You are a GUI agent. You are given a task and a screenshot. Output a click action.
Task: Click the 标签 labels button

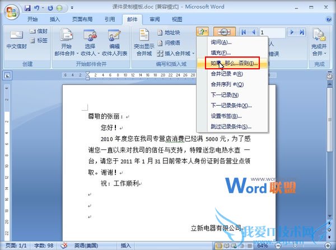tap(39, 40)
